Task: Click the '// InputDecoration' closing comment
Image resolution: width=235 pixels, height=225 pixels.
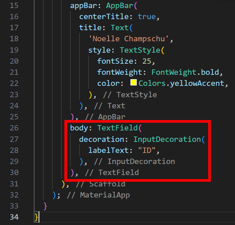Action: point(134,162)
